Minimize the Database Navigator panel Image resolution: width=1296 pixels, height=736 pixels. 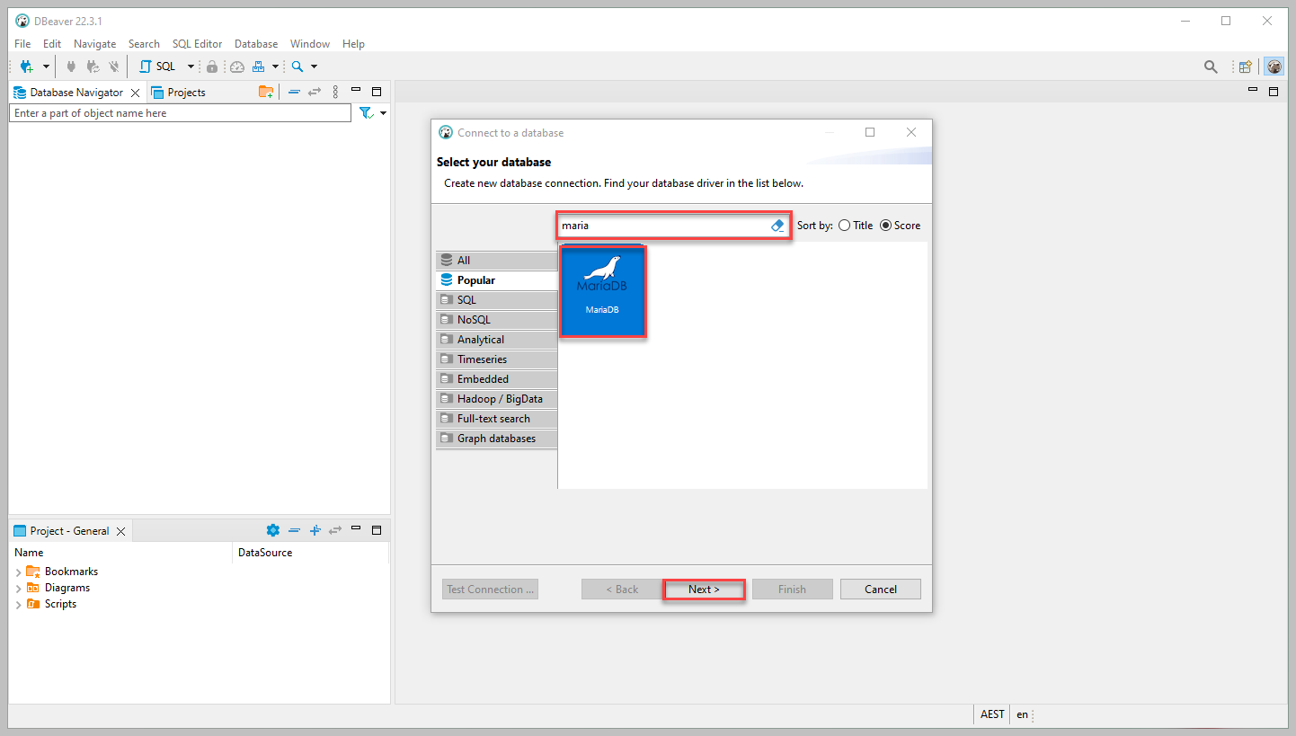356,90
